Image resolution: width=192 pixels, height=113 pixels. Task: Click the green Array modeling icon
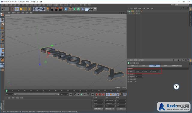(79, 9)
